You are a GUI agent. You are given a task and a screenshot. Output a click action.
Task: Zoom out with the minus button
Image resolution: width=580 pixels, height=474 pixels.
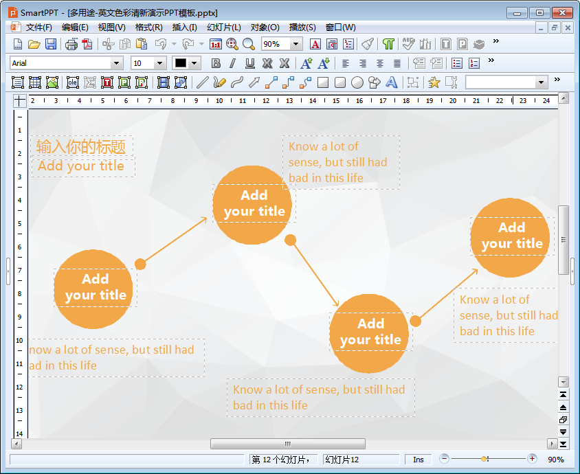click(x=444, y=459)
